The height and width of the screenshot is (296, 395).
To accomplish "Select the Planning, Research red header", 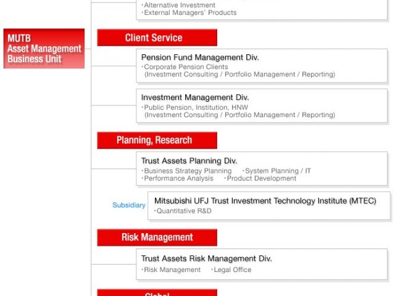I will click(157, 140).
